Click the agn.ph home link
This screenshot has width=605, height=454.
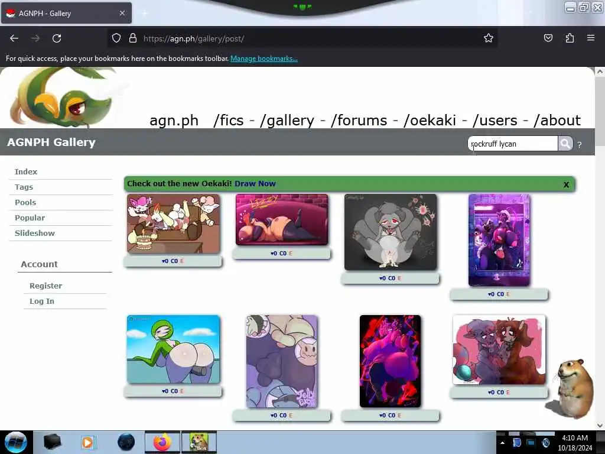174,121
